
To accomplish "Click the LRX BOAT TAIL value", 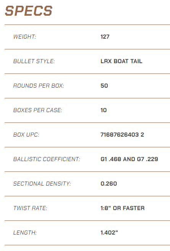I will coord(121,61).
